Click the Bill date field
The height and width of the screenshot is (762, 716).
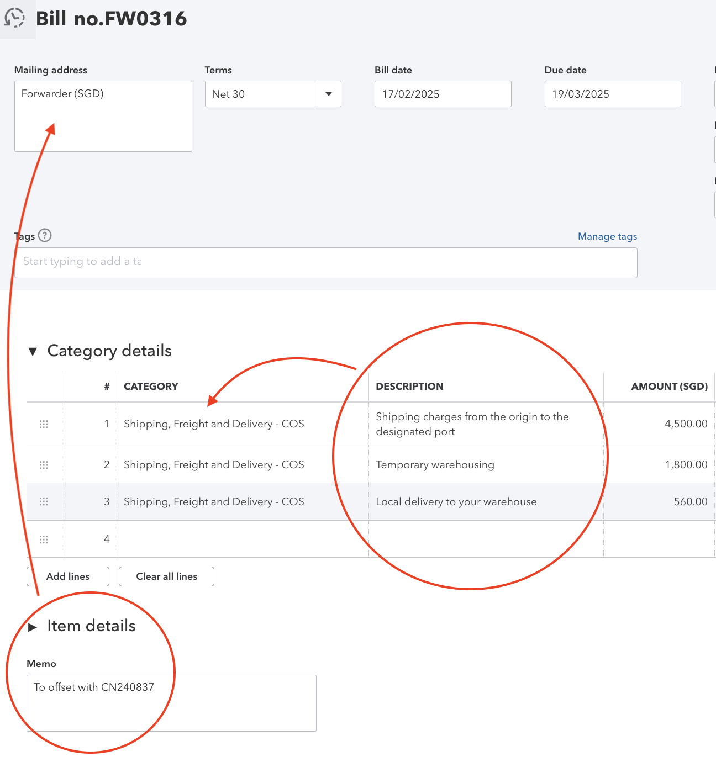pos(443,94)
